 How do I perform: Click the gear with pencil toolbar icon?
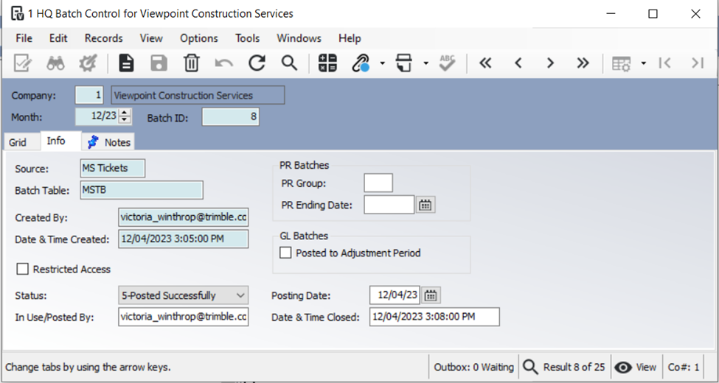pyautogui.click(x=88, y=63)
